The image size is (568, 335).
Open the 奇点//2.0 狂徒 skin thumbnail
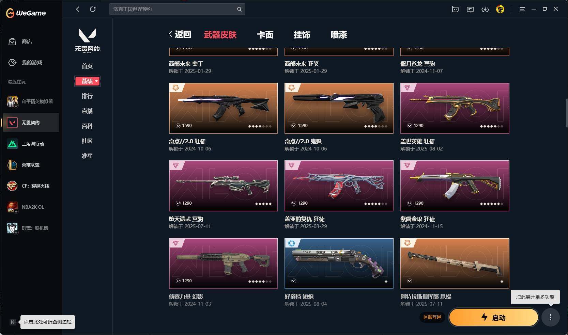pyautogui.click(x=223, y=108)
